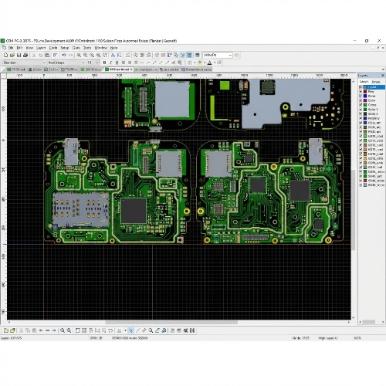This screenshot has width=386, height=386.
Task: Toggle Italic formatting
Action: pos(110,63)
